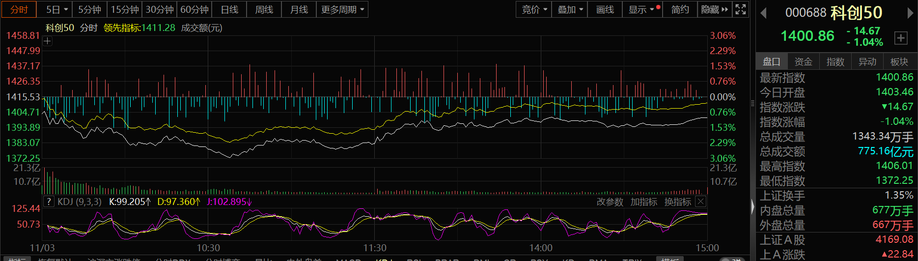Open the 显示 display options dropdown
The width and height of the screenshot is (918, 261).
click(x=641, y=9)
